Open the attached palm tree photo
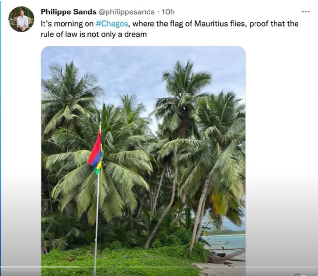 (x=143, y=161)
